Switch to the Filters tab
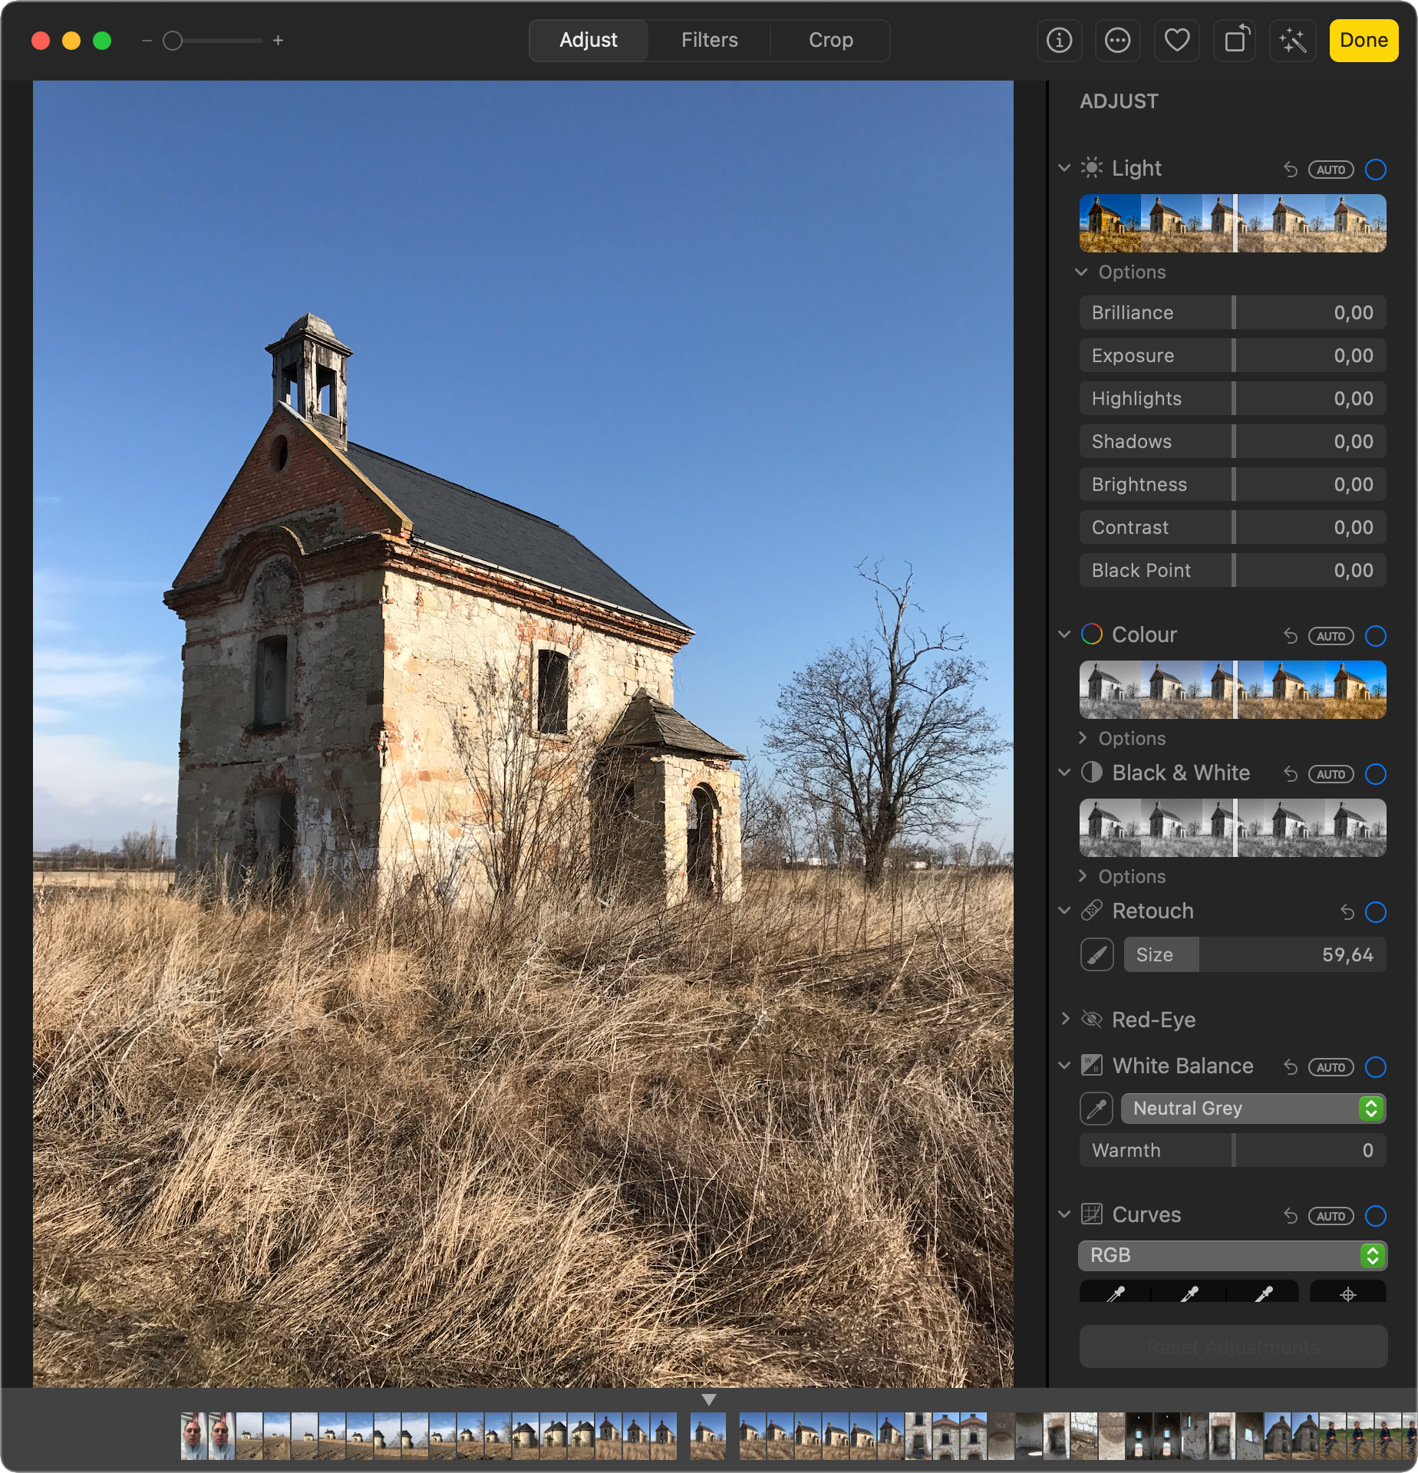 pos(709,40)
